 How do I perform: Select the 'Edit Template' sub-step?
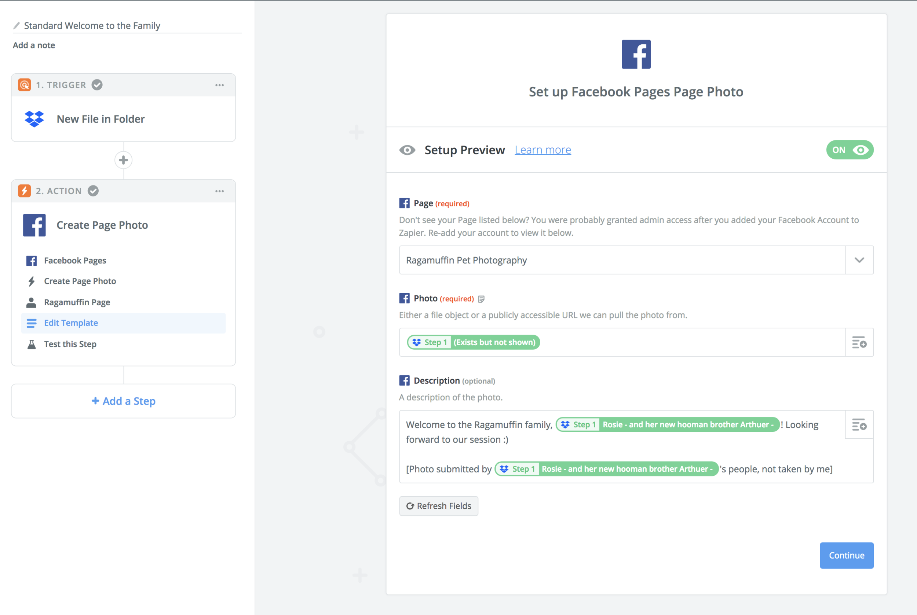[123, 323]
